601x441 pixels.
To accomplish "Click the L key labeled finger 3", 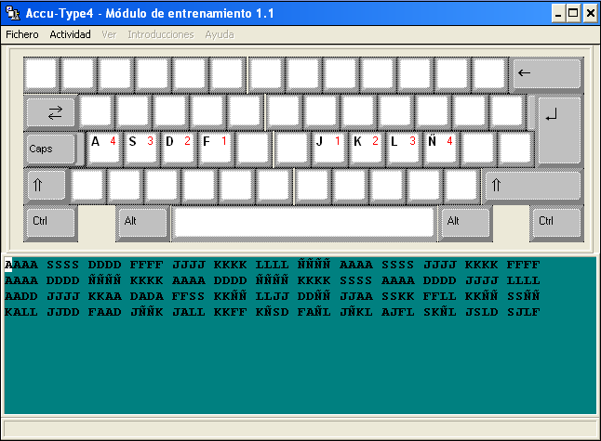I will point(403,148).
